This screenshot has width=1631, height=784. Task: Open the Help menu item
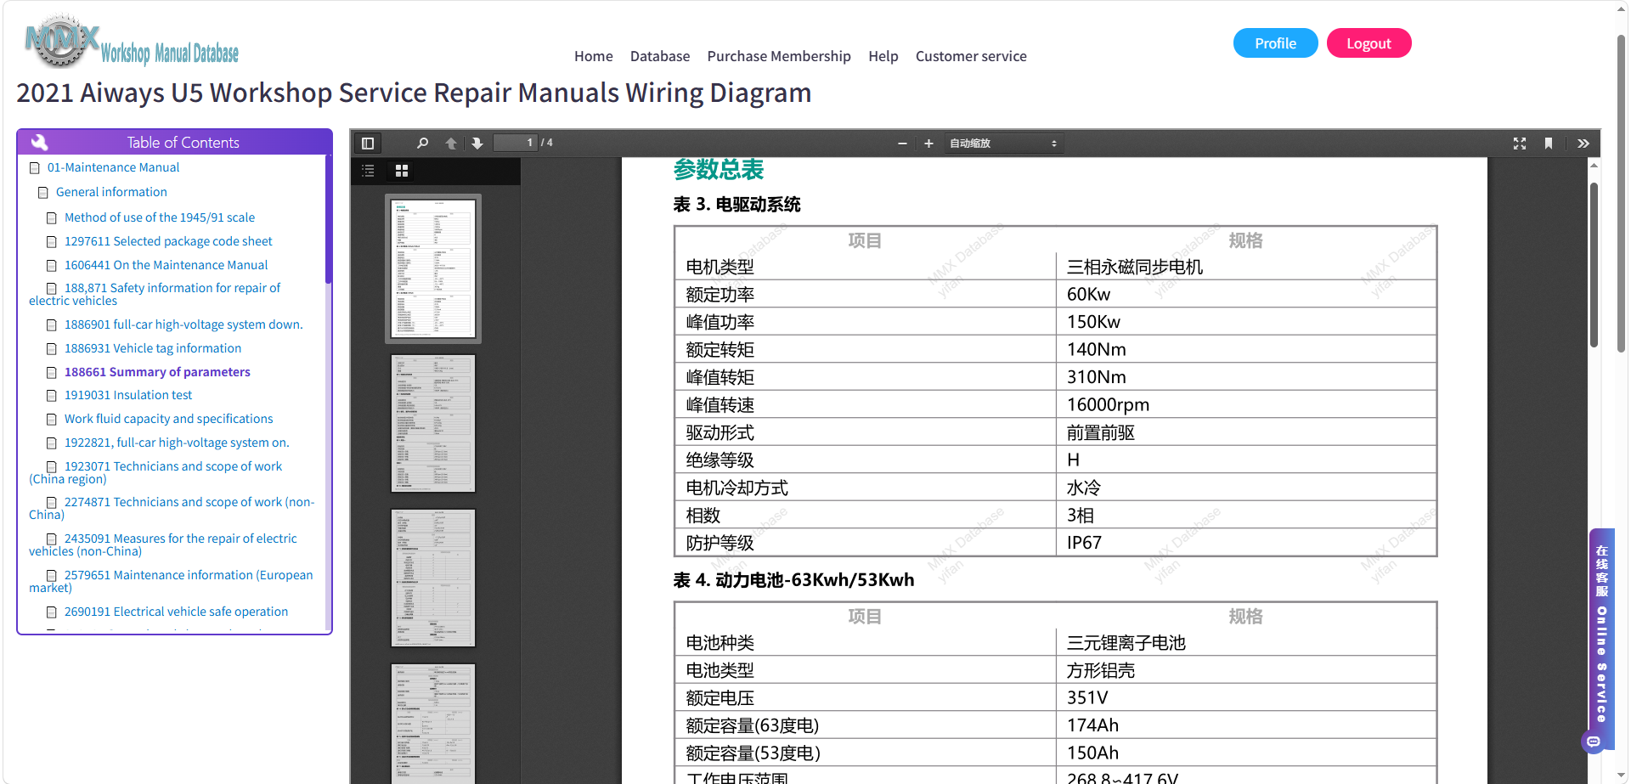coord(883,56)
